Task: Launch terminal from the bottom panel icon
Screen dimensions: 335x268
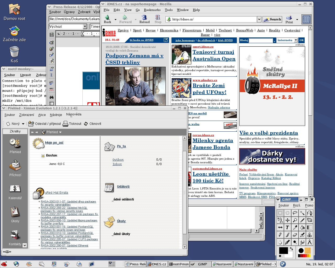Action: point(92,264)
